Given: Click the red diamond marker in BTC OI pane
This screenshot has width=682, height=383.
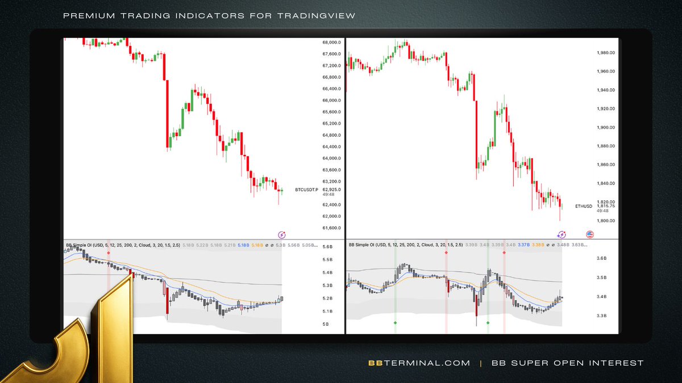Looking at the screenshot, I should pos(109,252).
